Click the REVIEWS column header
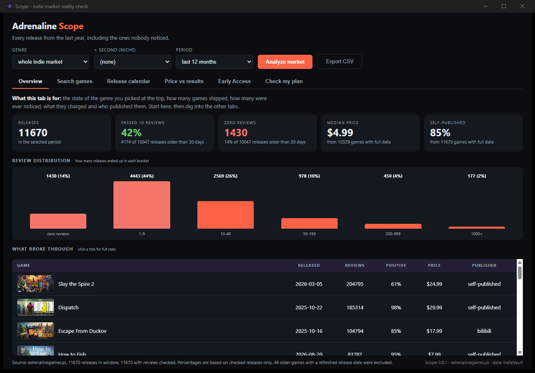Image resolution: width=535 pixels, height=373 pixels. [x=355, y=265]
